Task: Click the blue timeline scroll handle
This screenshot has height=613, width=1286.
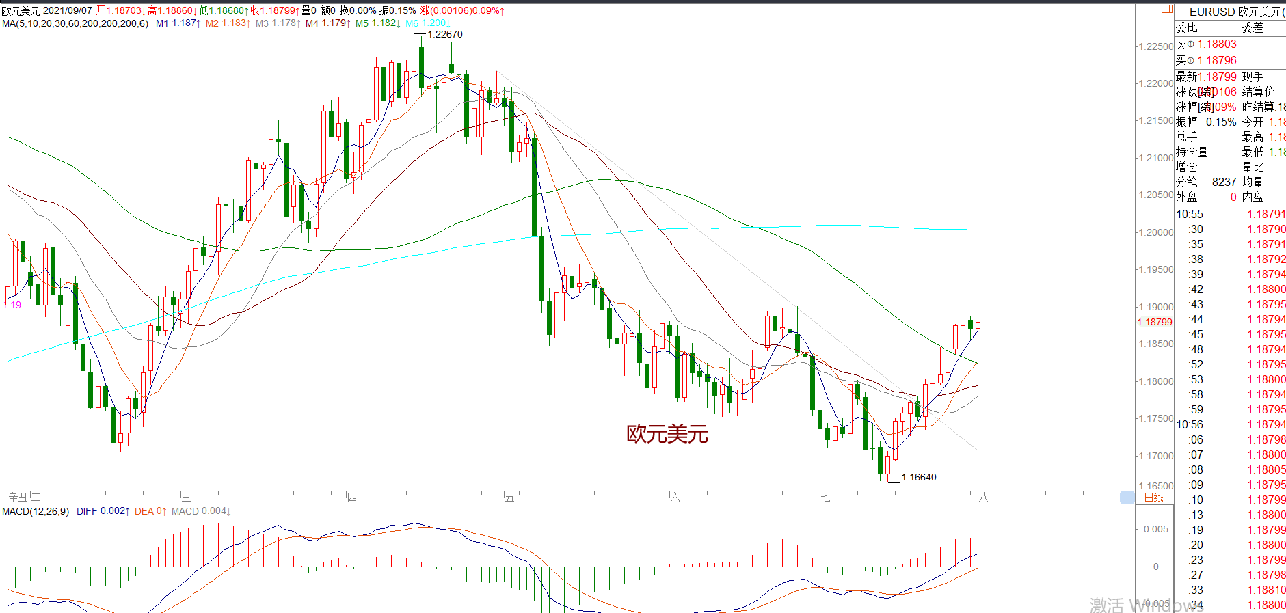Action: [x=1127, y=498]
